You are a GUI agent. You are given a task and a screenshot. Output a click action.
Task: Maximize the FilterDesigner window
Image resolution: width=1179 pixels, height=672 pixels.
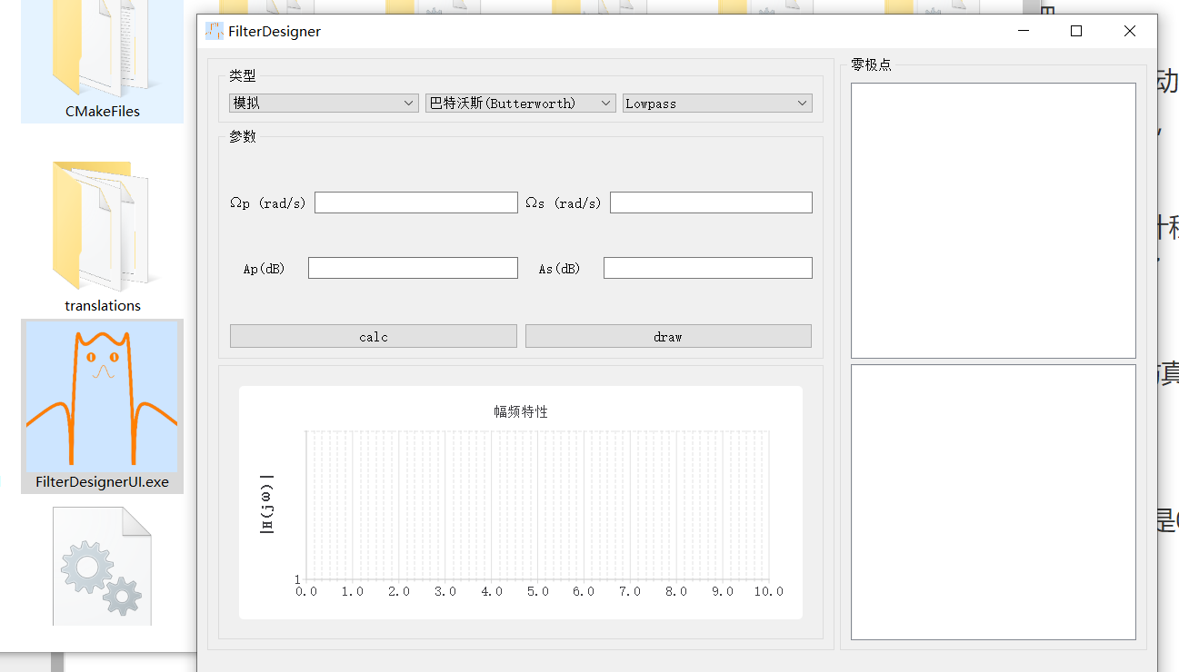click(1076, 31)
